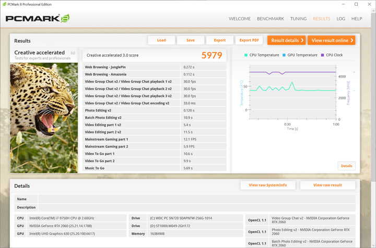Click the chart Details button
Image resolution: width=376 pixels, height=248 pixels.
pos(347,166)
